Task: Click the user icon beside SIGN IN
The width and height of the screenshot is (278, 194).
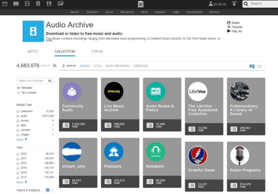Action: coord(211,4)
